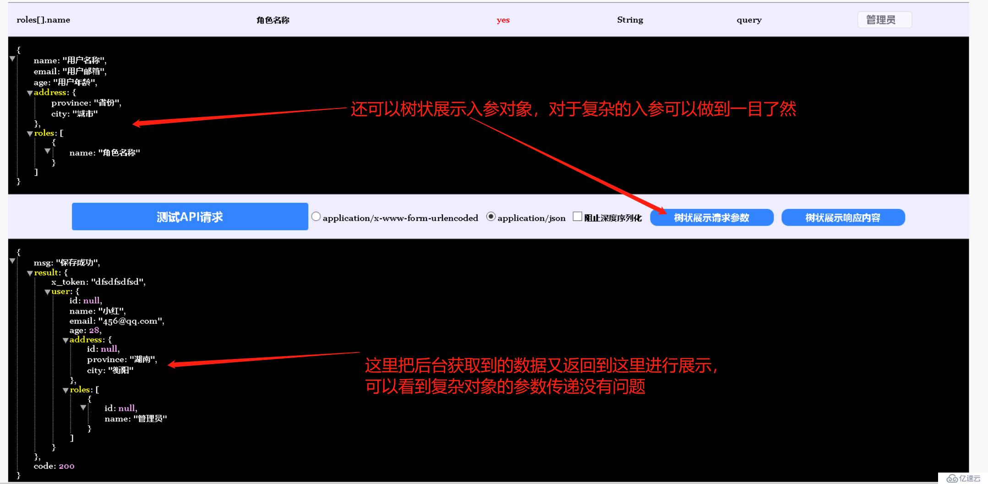Select the application/json radio option
Viewport: 988px width, 484px height.
(491, 217)
